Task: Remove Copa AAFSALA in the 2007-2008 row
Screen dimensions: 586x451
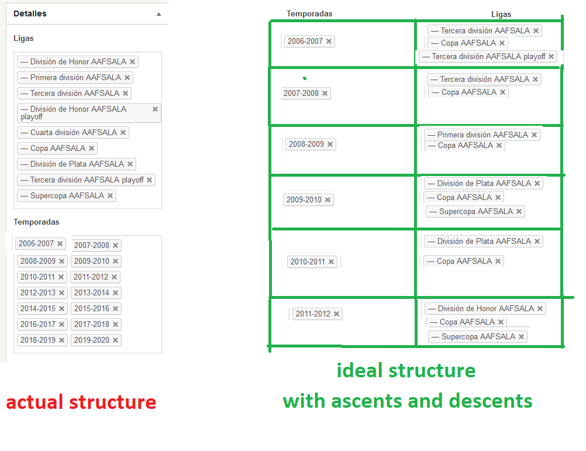Action: coord(502,92)
